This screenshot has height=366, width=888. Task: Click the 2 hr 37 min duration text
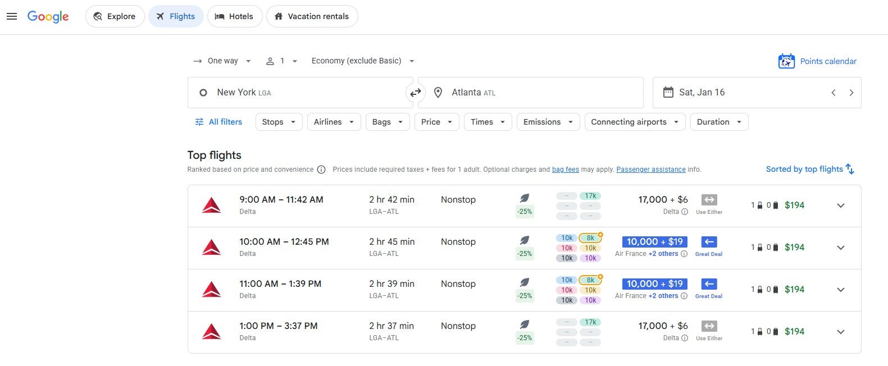click(x=391, y=326)
